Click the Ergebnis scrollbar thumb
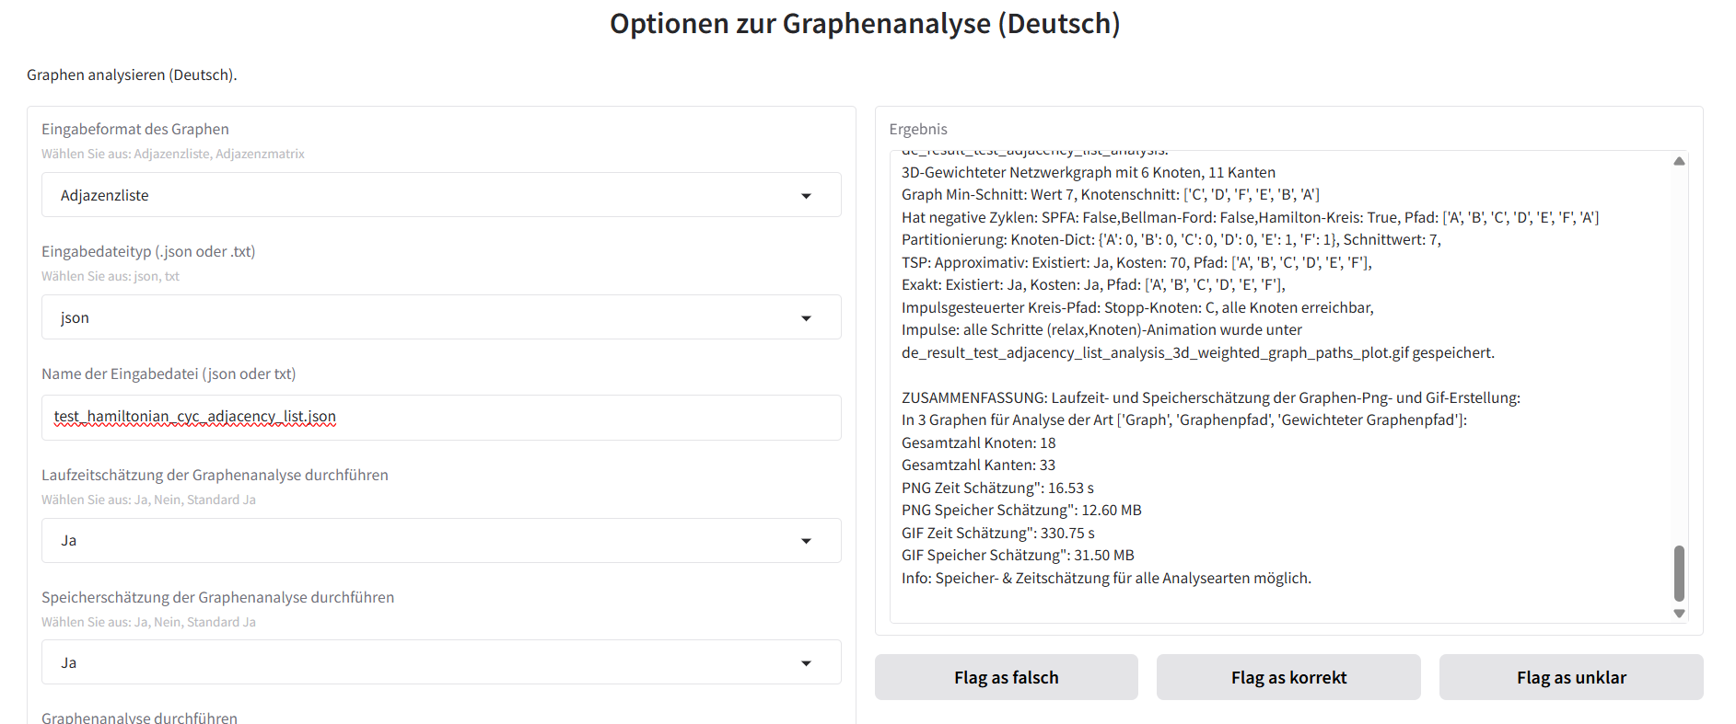The width and height of the screenshot is (1736, 724). click(1679, 572)
